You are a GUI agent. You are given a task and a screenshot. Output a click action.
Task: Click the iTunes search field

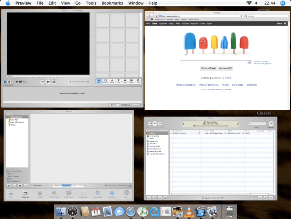[257, 124]
